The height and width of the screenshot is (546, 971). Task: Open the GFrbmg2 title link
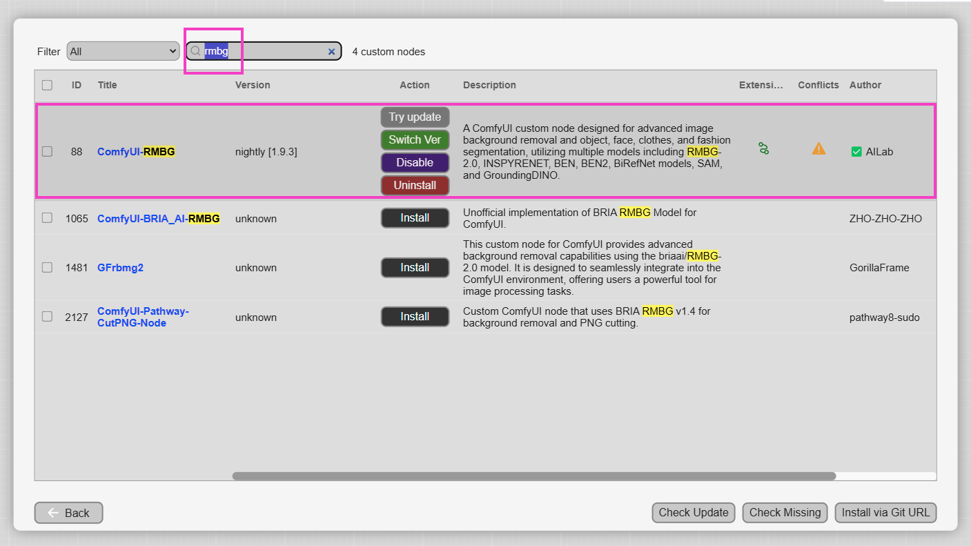120,268
